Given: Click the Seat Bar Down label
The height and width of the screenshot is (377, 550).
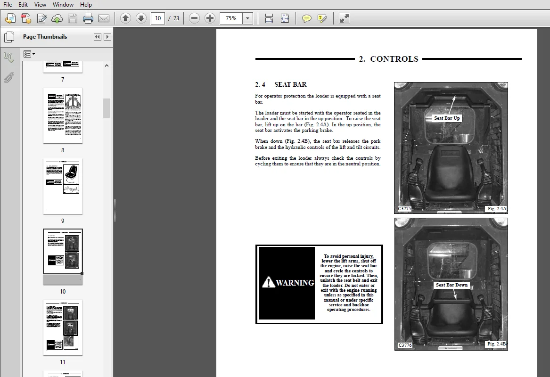Looking at the screenshot, I should pos(451,285).
